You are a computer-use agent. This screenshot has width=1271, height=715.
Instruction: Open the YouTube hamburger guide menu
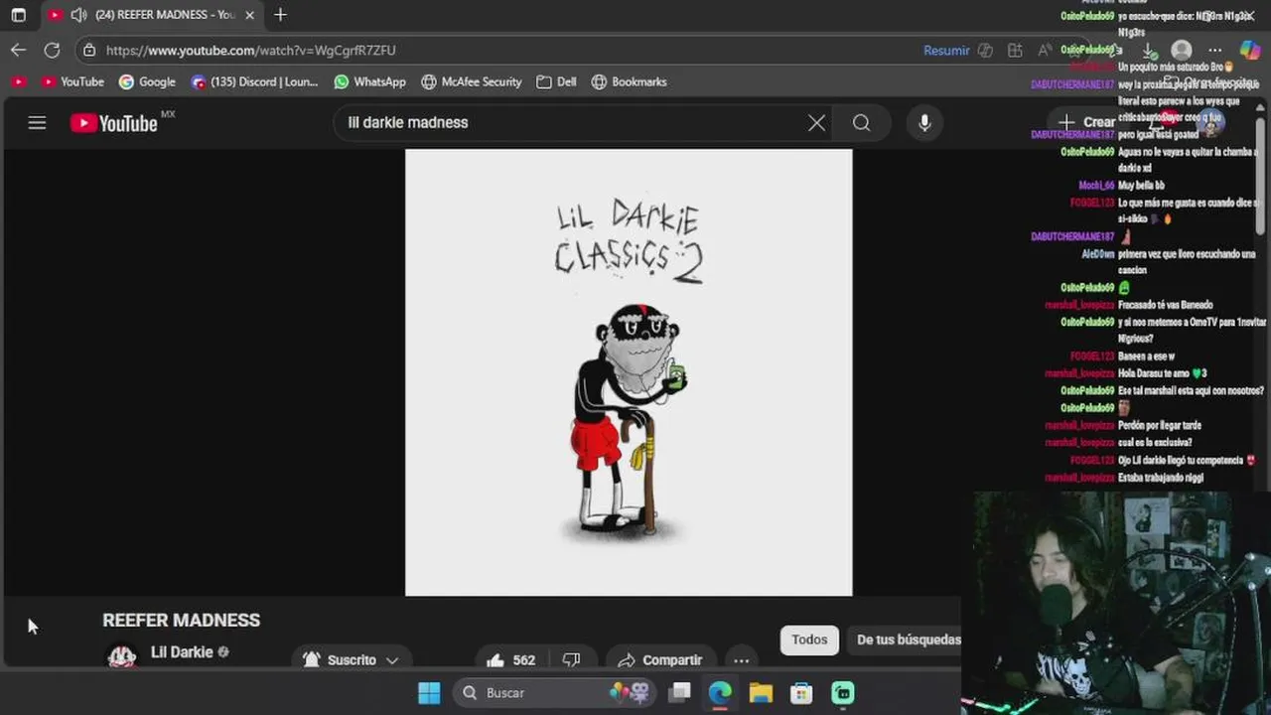tap(37, 123)
